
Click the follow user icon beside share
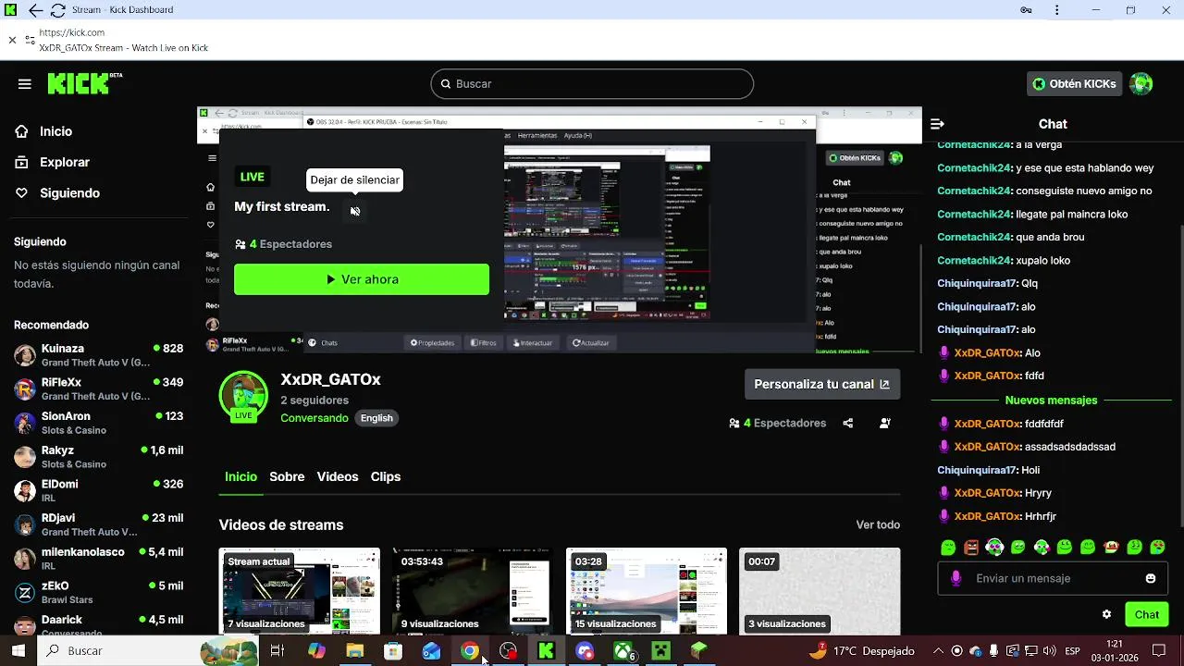pos(885,424)
